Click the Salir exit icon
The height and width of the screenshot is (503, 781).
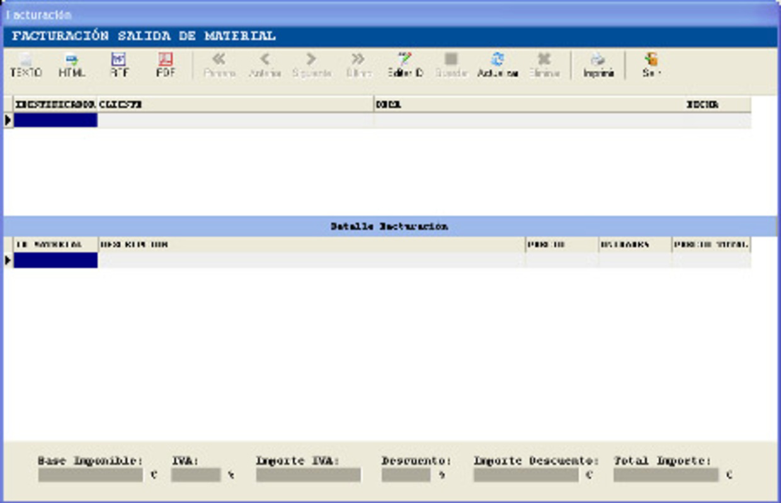click(x=651, y=65)
